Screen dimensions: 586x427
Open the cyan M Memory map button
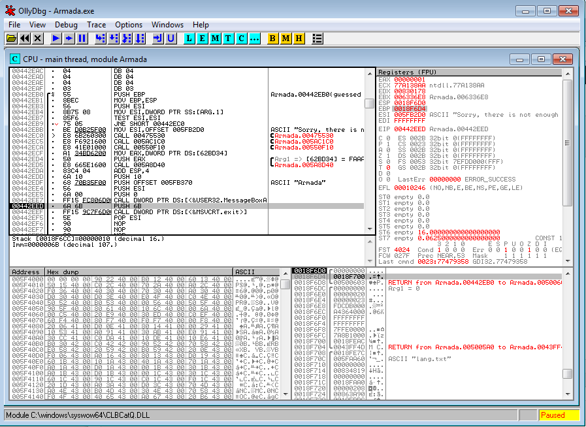(x=216, y=39)
